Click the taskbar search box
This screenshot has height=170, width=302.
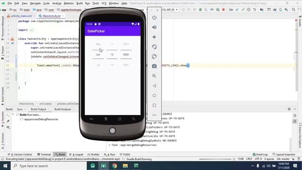pyautogui.click(x=49, y=166)
